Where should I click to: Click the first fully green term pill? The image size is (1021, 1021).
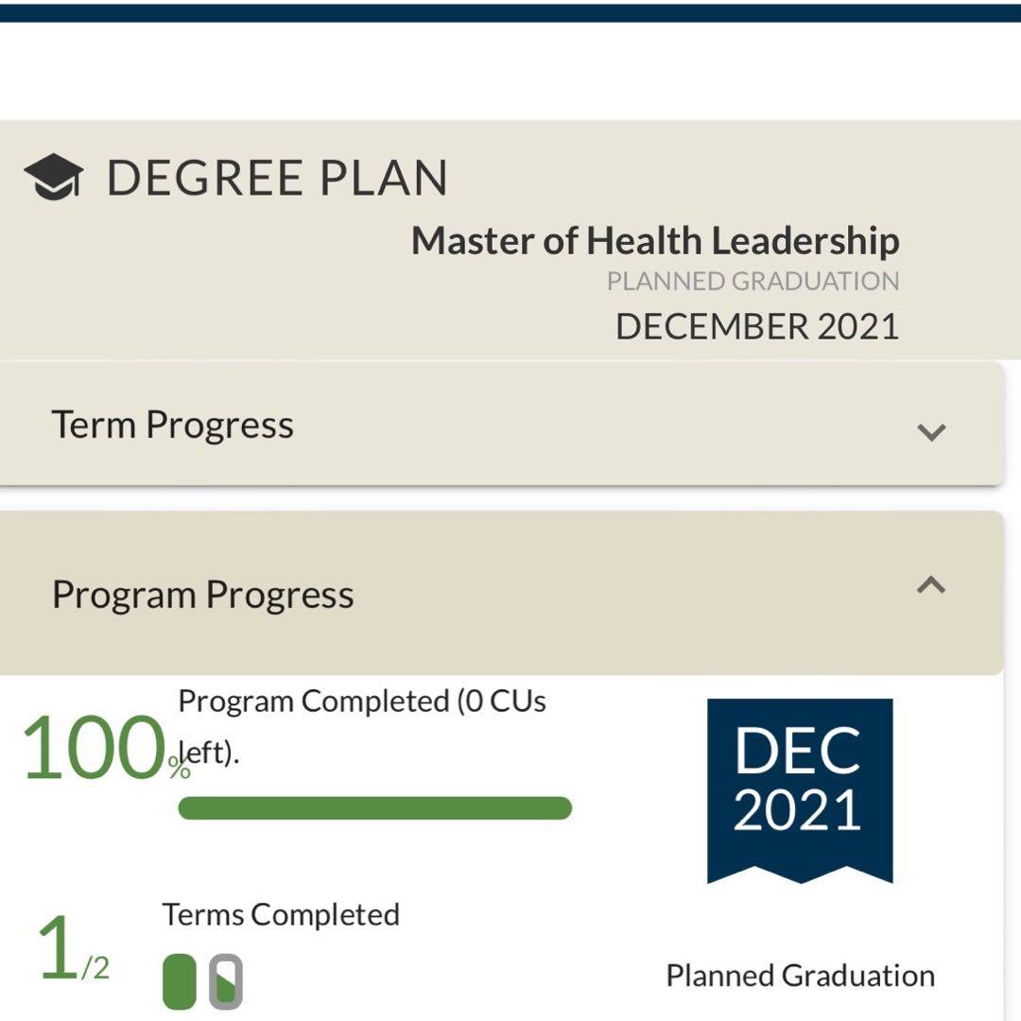(180, 981)
